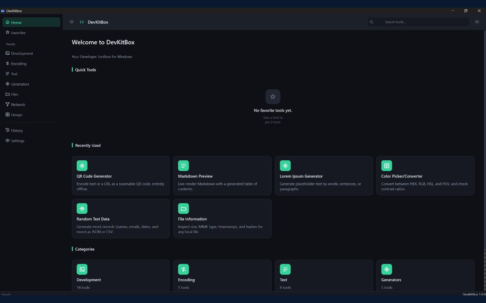Click the Encoding arrows icon in sidebar
Image resolution: width=486 pixels, height=303 pixels.
coord(7,63)
